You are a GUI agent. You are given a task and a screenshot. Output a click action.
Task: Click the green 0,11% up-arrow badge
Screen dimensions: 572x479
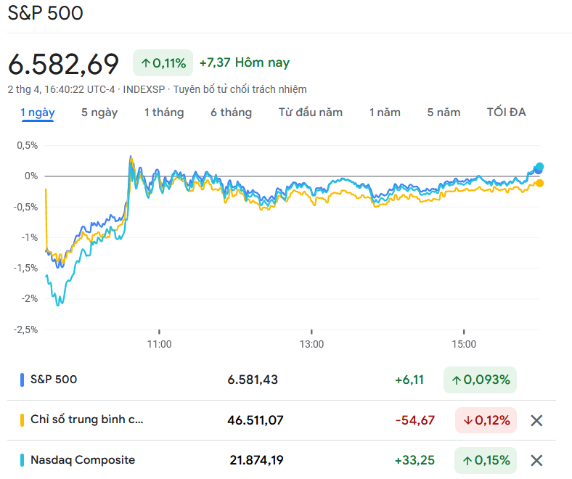click(x=163, y=63)
